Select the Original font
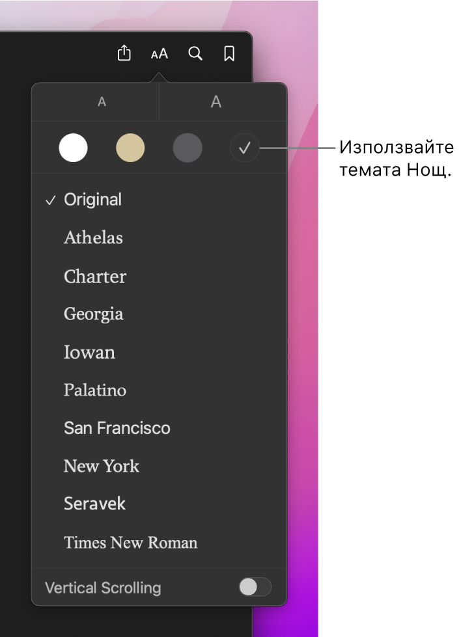The width and height of the screenshot is (461, 637). pos(159,200)
